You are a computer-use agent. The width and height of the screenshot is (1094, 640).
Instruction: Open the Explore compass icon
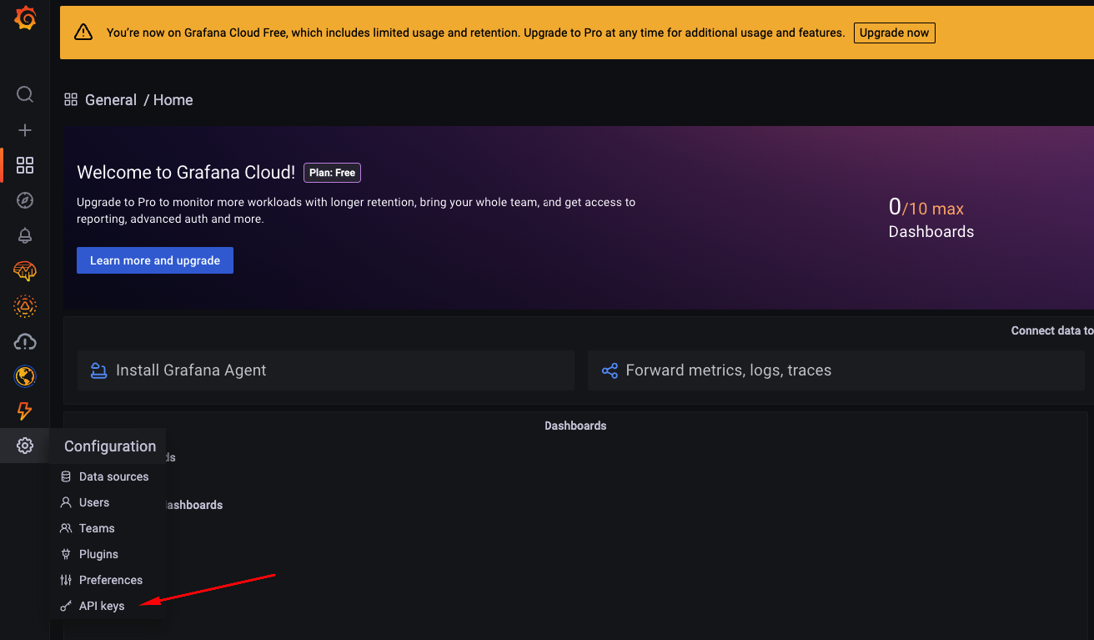tap(25, 200)
